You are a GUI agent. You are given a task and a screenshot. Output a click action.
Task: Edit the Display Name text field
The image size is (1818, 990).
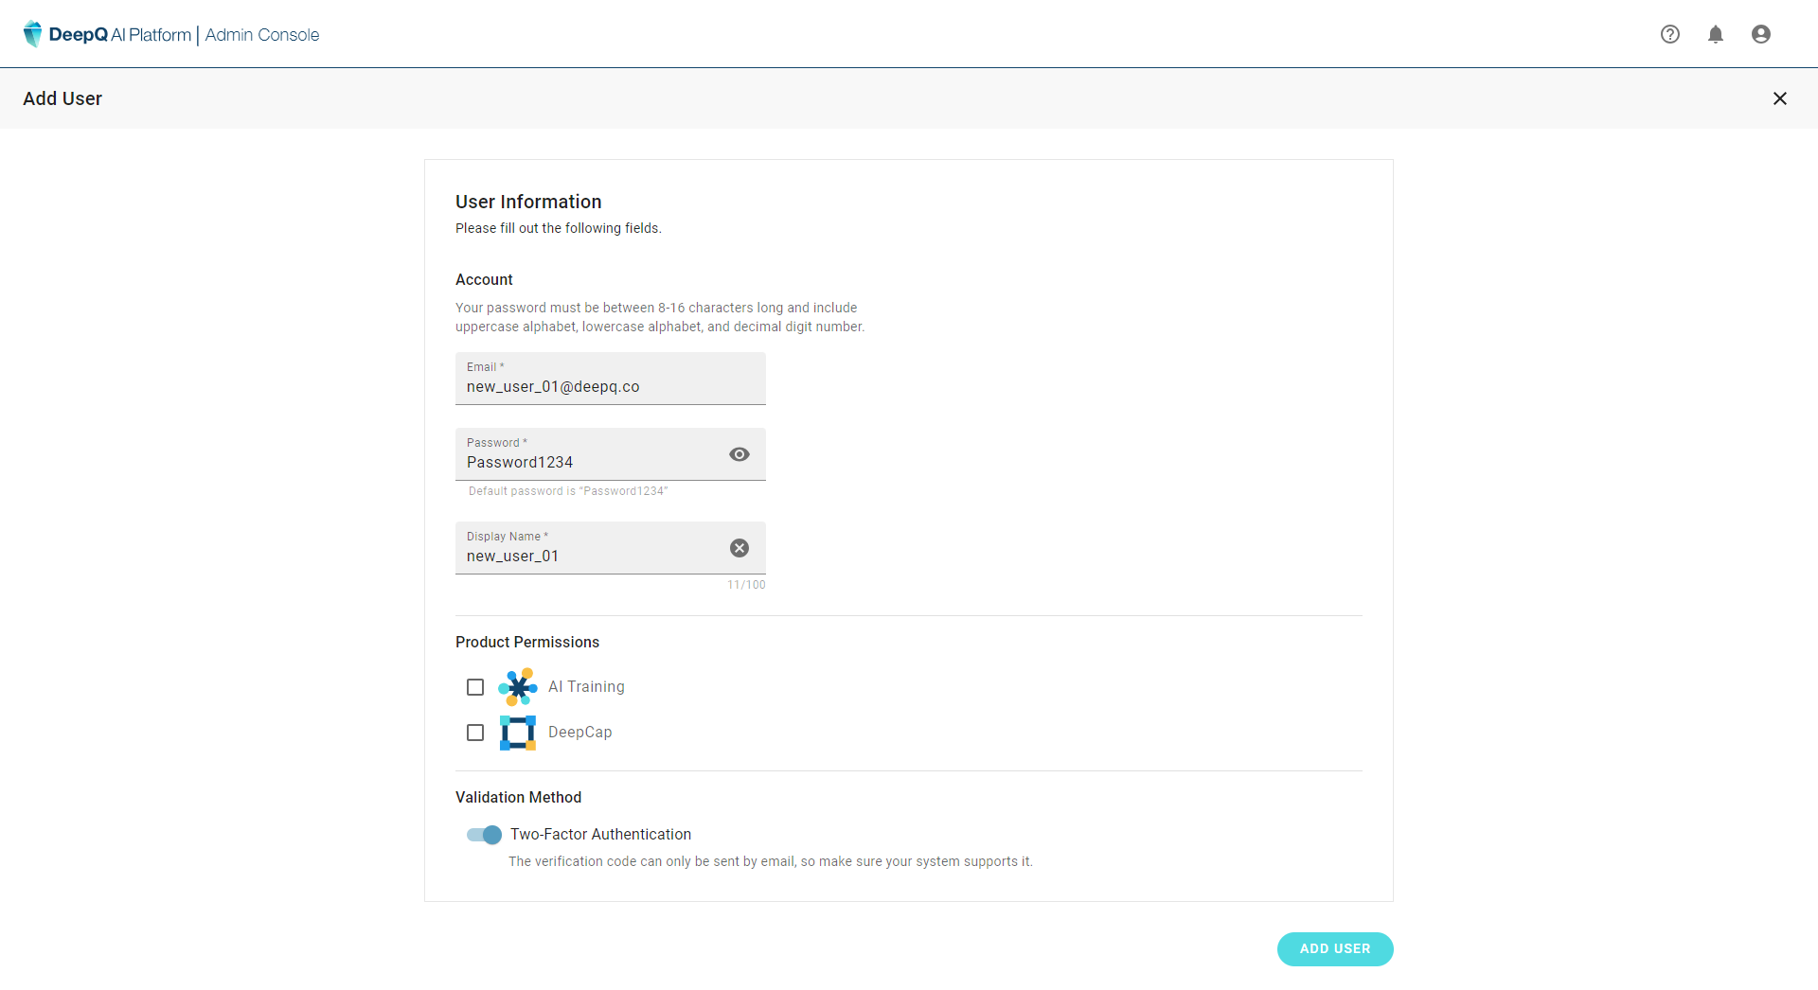coord(587,556)
